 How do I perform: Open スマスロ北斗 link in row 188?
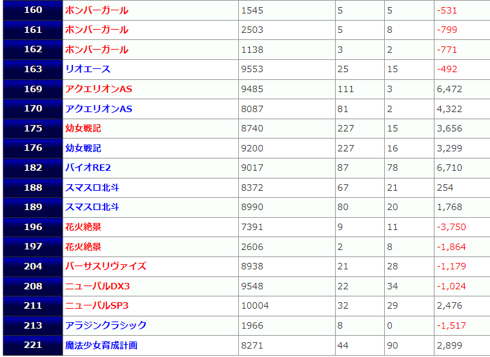pyautogui.click(x=92, y=188)
